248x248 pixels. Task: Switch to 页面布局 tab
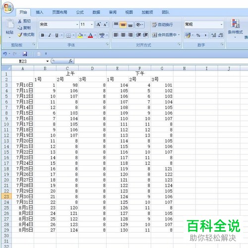pyautogui.click(x=60, y=12)
